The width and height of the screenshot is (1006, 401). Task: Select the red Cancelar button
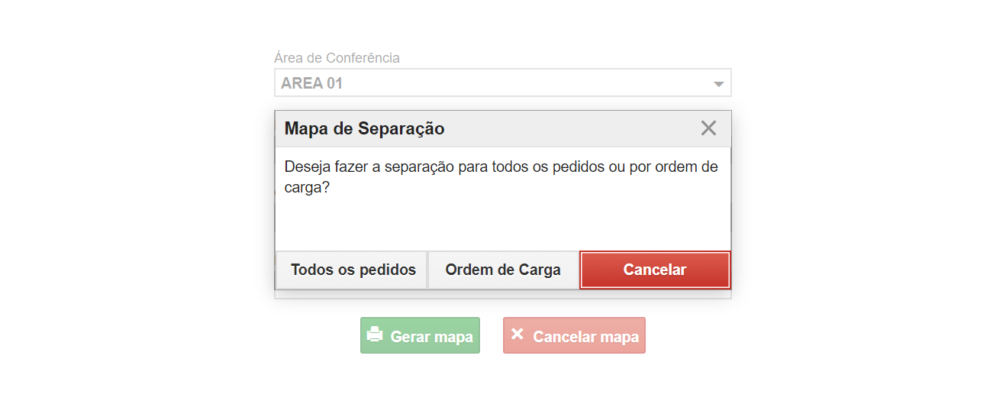[x=655, y=270]
